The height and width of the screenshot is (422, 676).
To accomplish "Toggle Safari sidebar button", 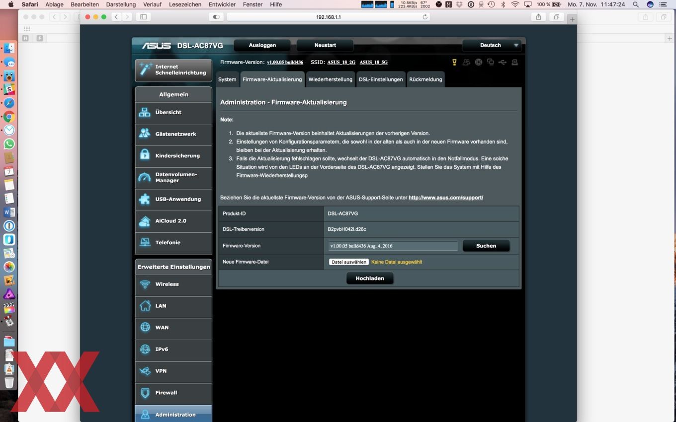I will pyautogui.click(x=143, y=17).
